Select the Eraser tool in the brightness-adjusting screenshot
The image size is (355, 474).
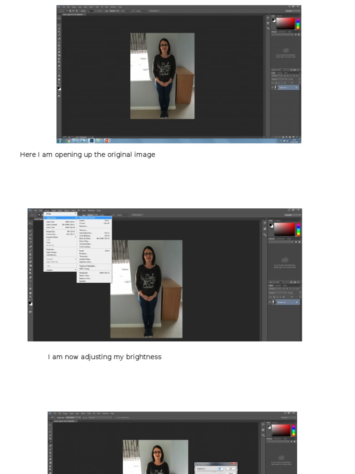click(x=30, y=262)
